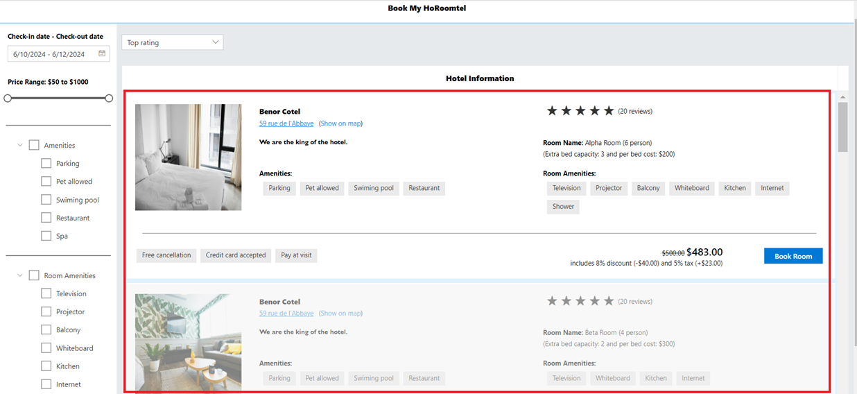Click the check-in/check-out date field
857x394 pixels.
[59, 54]
